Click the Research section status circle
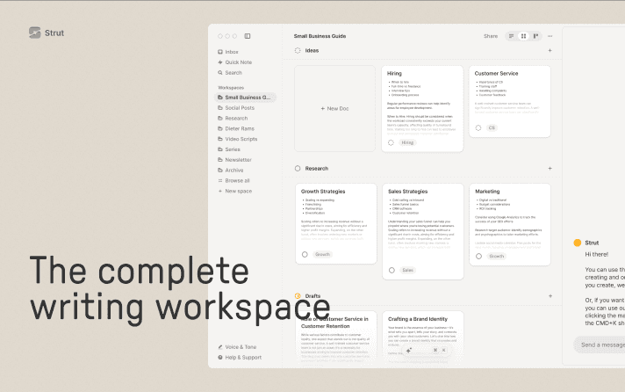The width and height of the screenshot is (625, 392). point(298,169)
